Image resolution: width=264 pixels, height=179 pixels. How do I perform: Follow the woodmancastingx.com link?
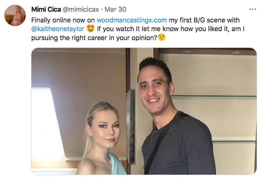tap(132, 20)
